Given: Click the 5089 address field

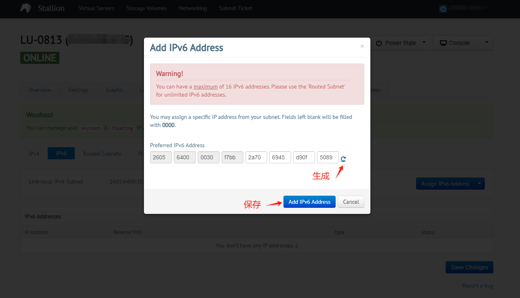Looking at the screenshot, I should pyautogui.click(x=328, y=157).
